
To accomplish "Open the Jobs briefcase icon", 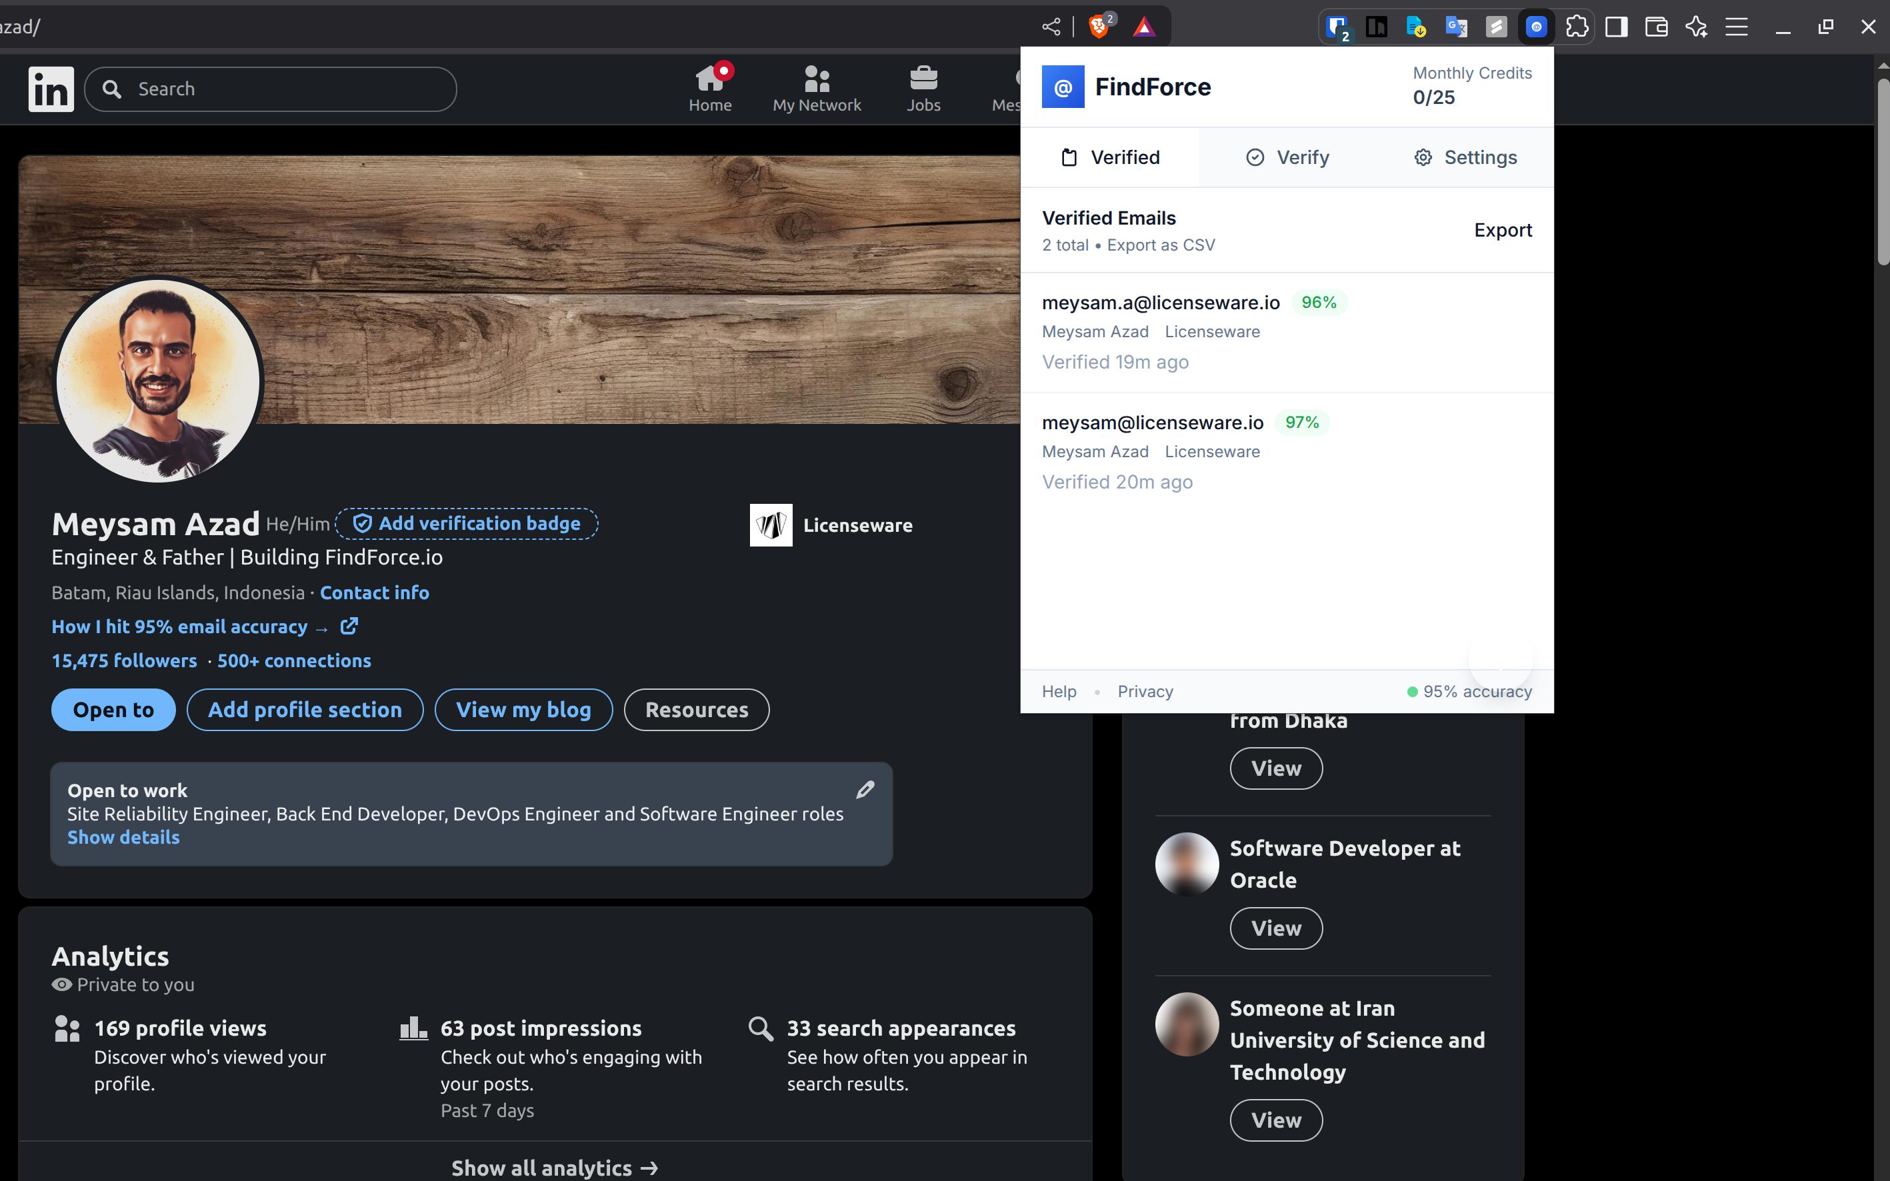I will (923, 78).
